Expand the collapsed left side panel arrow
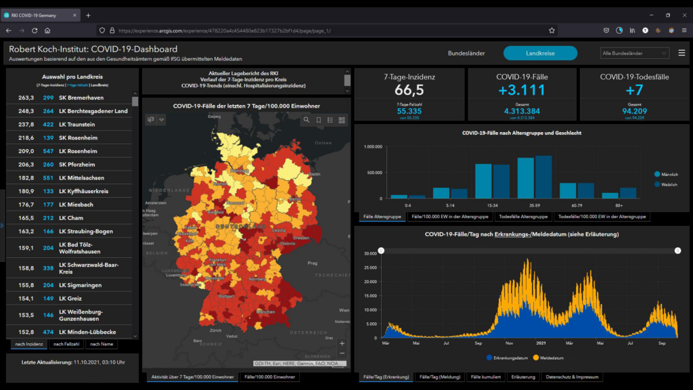 [x=2, y=225]
